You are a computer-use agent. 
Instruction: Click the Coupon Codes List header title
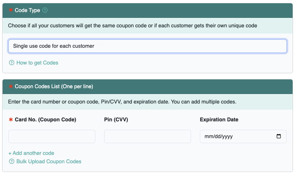click(54, 86)
